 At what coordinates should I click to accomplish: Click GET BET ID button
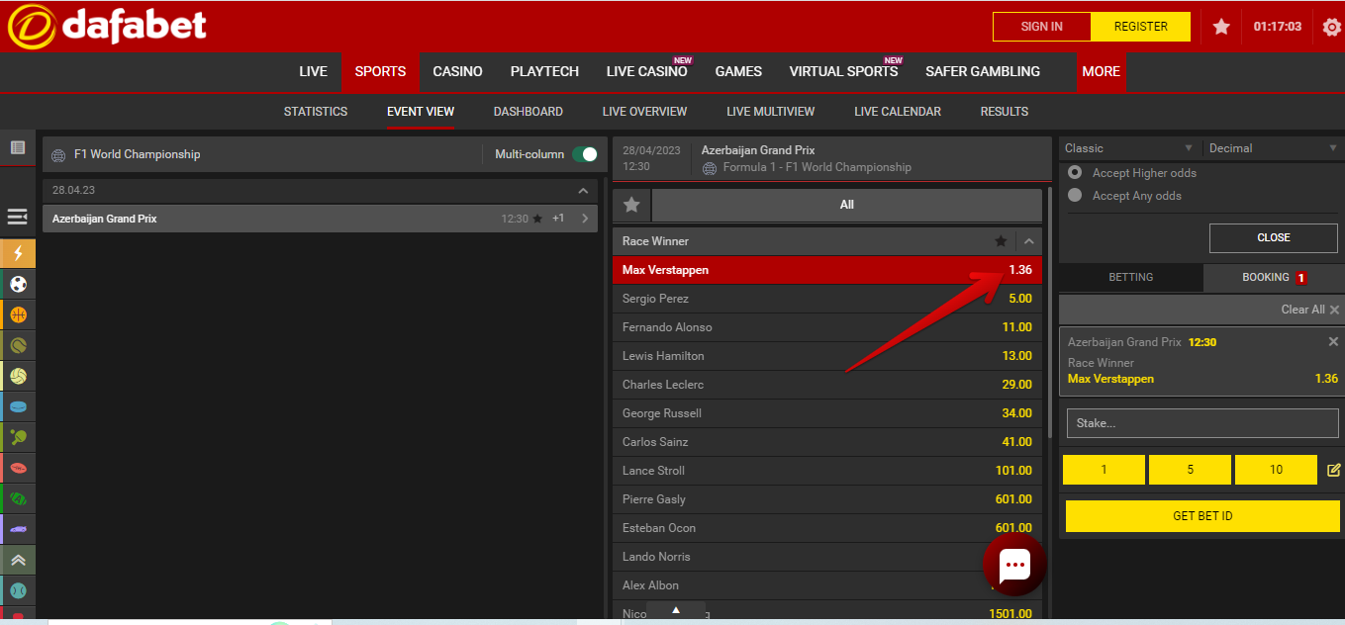(x=1202, y=516)
